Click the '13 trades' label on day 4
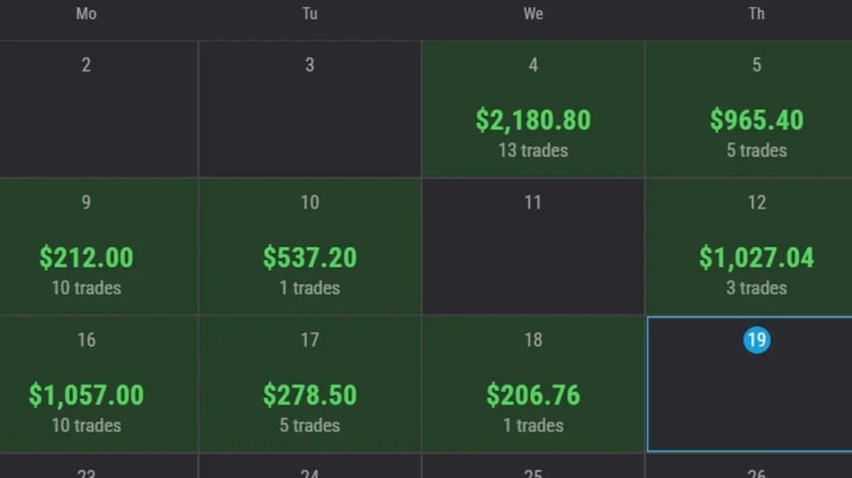Screen dimensions: 852x478 pos(533,150)
